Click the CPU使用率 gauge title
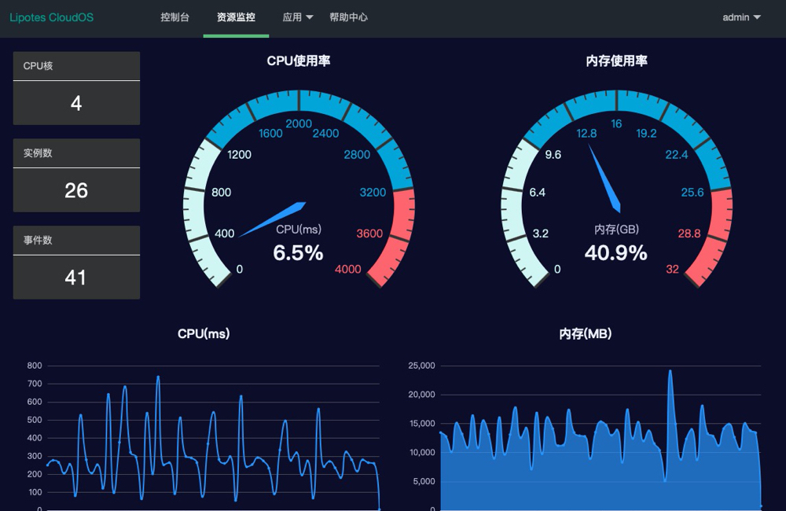Image resolution: width=786 pixels, height=511 pixels. (299, 61)
